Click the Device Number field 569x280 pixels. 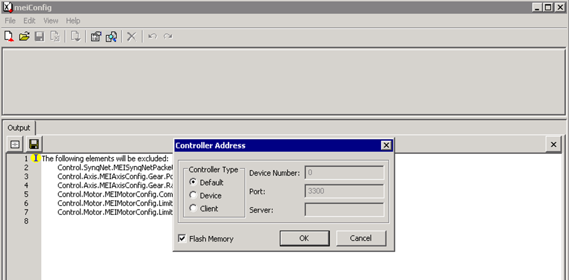click(344, 173)
